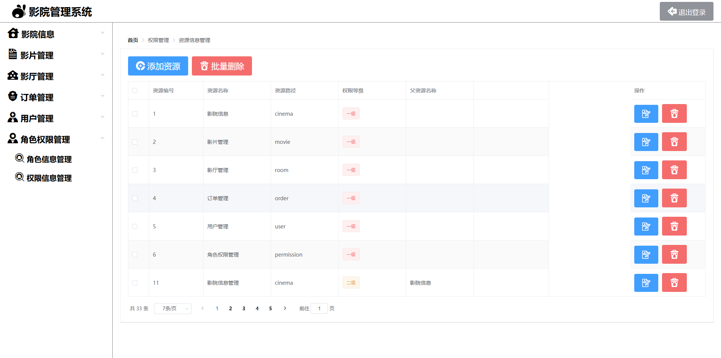Image resolution: width=721 pixels, height=358 pixels.
Task: Click 权限管理 in the breadcrumb
Action: pos(158,40)
